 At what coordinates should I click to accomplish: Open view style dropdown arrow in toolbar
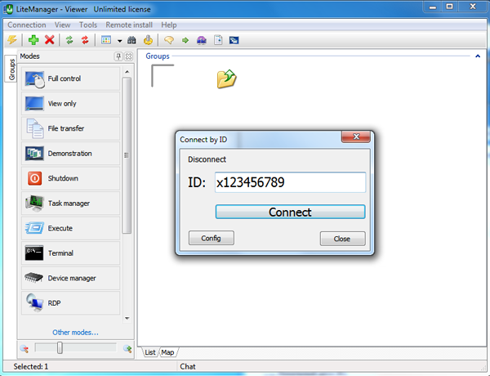[119, 40]
